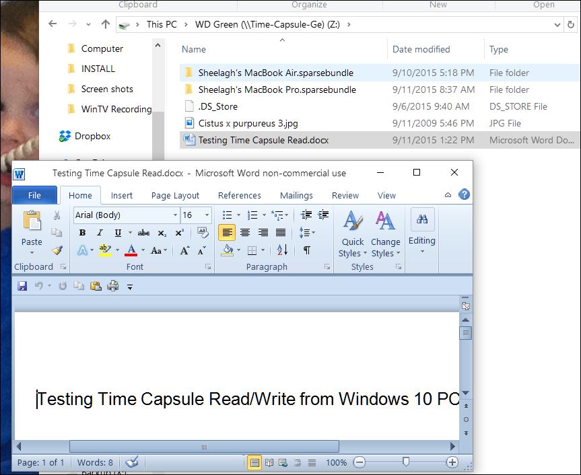Click the Grow Font icon

pos(184,250)
